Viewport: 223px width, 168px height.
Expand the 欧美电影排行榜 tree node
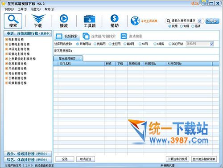[7, 54]
